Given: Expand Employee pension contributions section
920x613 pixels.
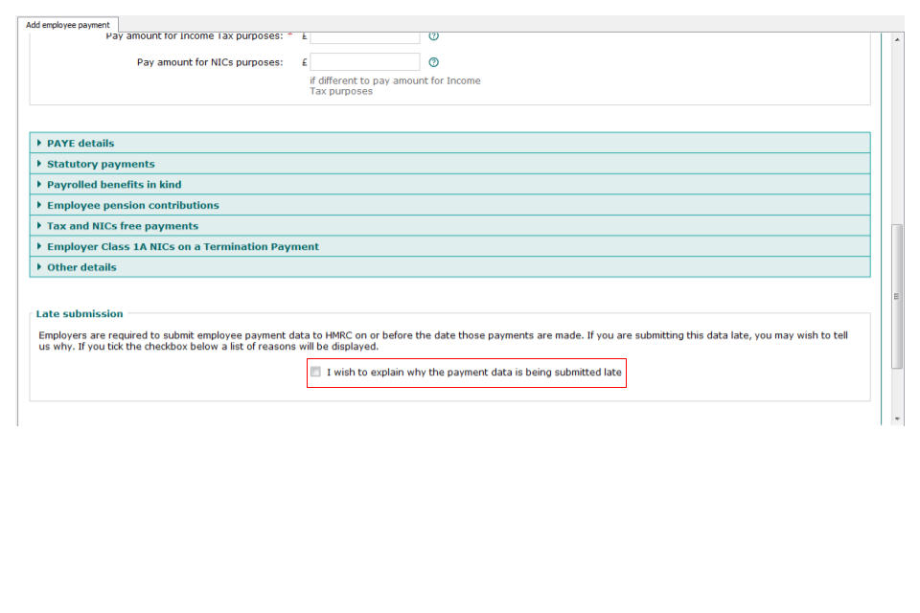Looking at the screenshot, I should pyautogui.click(x=449, y=205).
